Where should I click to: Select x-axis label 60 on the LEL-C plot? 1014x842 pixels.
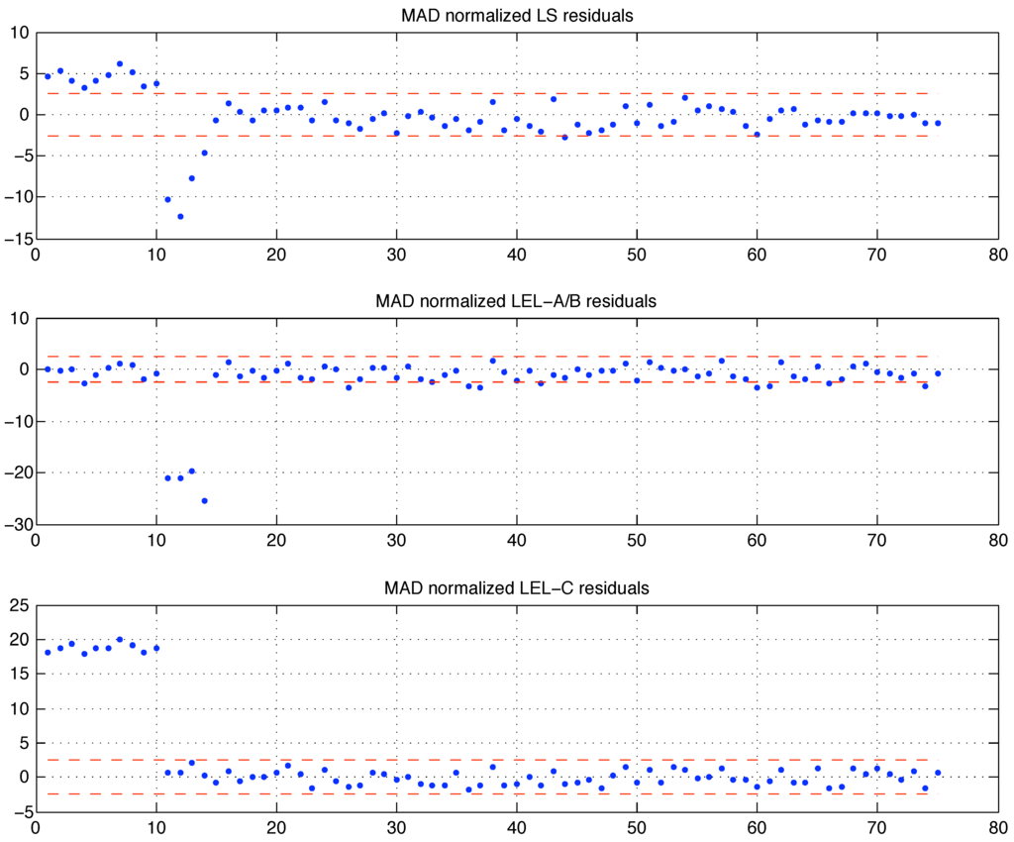pyautogui.click(x=757, y=826)
